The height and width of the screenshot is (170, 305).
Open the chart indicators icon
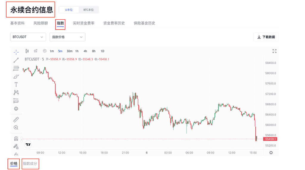(36, 51)
